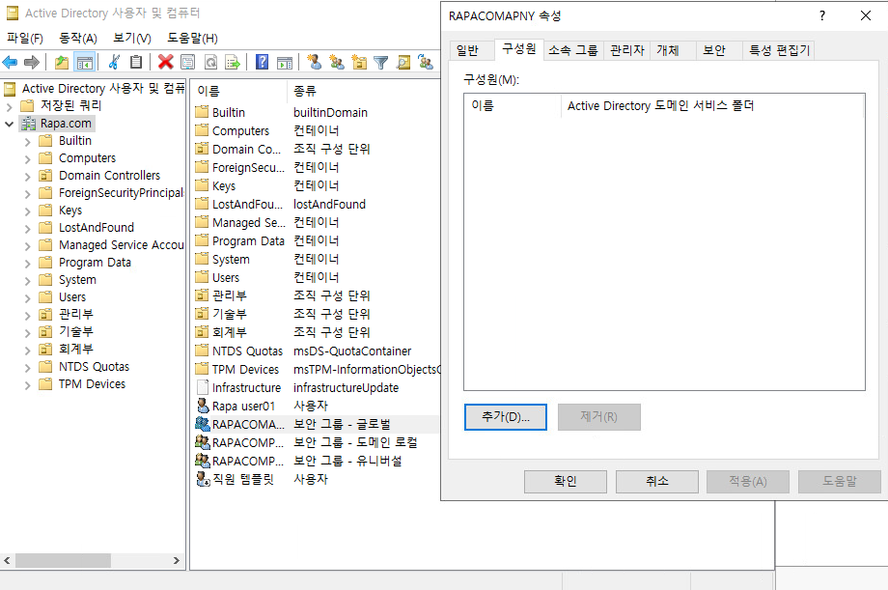Image resolution: width=888 pixels, height=590 pixels.
Task: Click the tree pane scrollbar right arrow
Action: coord(177,560)
